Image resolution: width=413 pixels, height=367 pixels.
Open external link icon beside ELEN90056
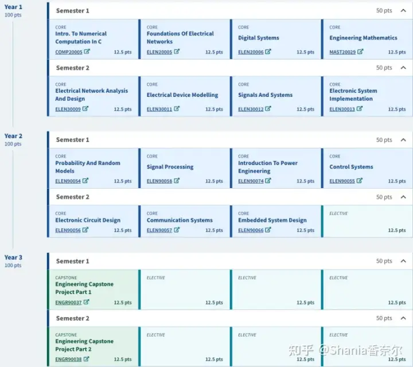(85, 230)
